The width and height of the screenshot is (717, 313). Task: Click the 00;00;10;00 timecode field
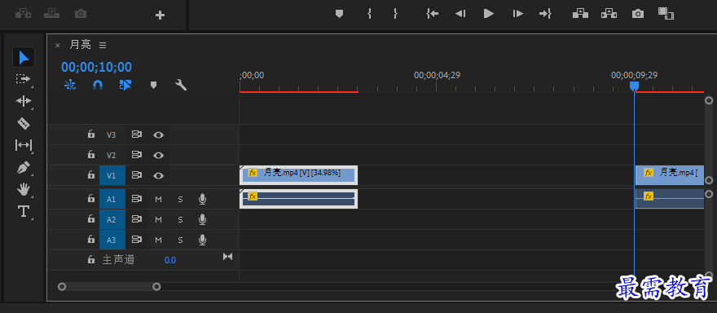pyautogui.click(x=96, y=68)
